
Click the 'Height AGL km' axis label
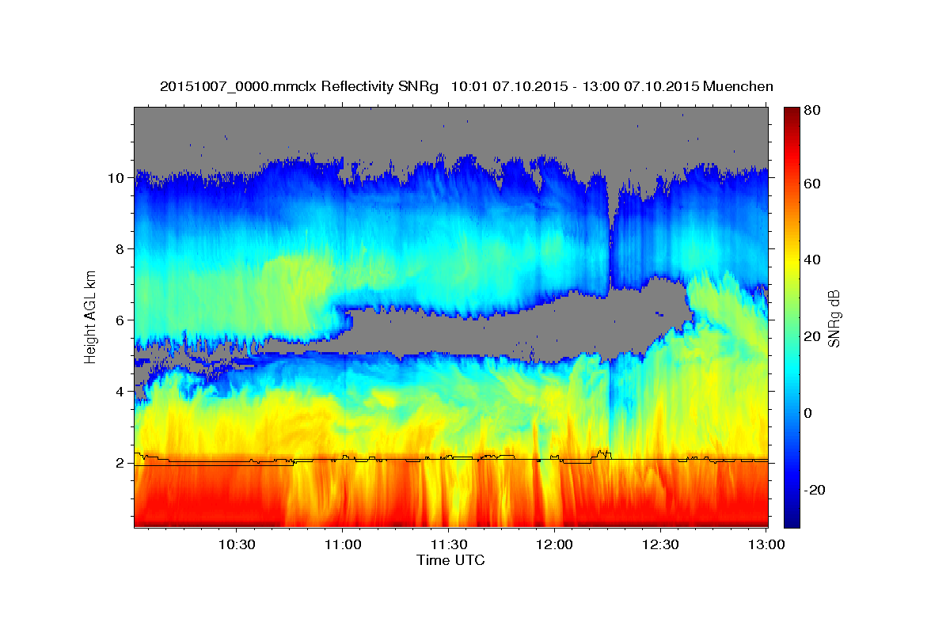pos(91,316)
